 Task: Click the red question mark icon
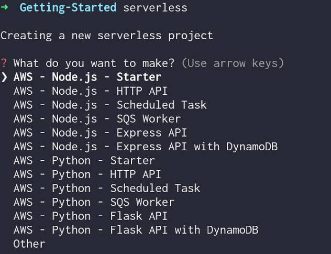click(x=4, y=63)
